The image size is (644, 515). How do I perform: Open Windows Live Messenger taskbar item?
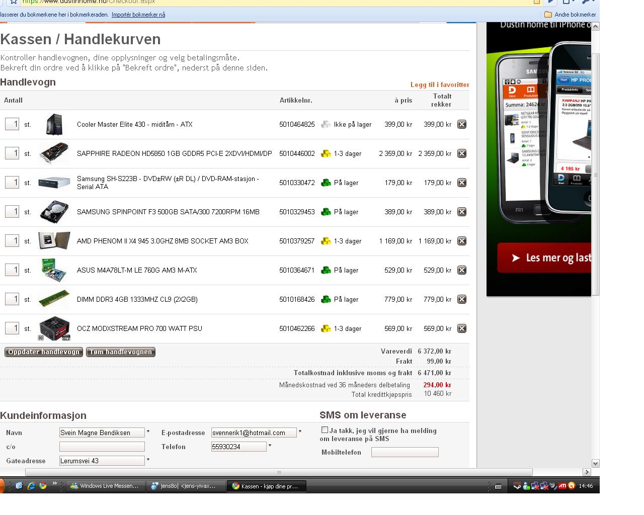[105, 486]
